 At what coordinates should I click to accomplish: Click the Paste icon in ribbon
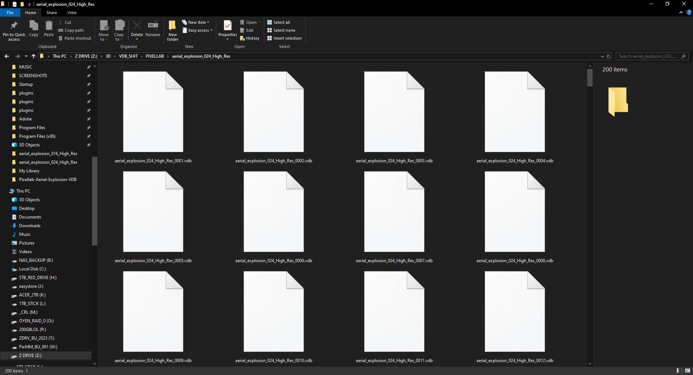[49, 26]
